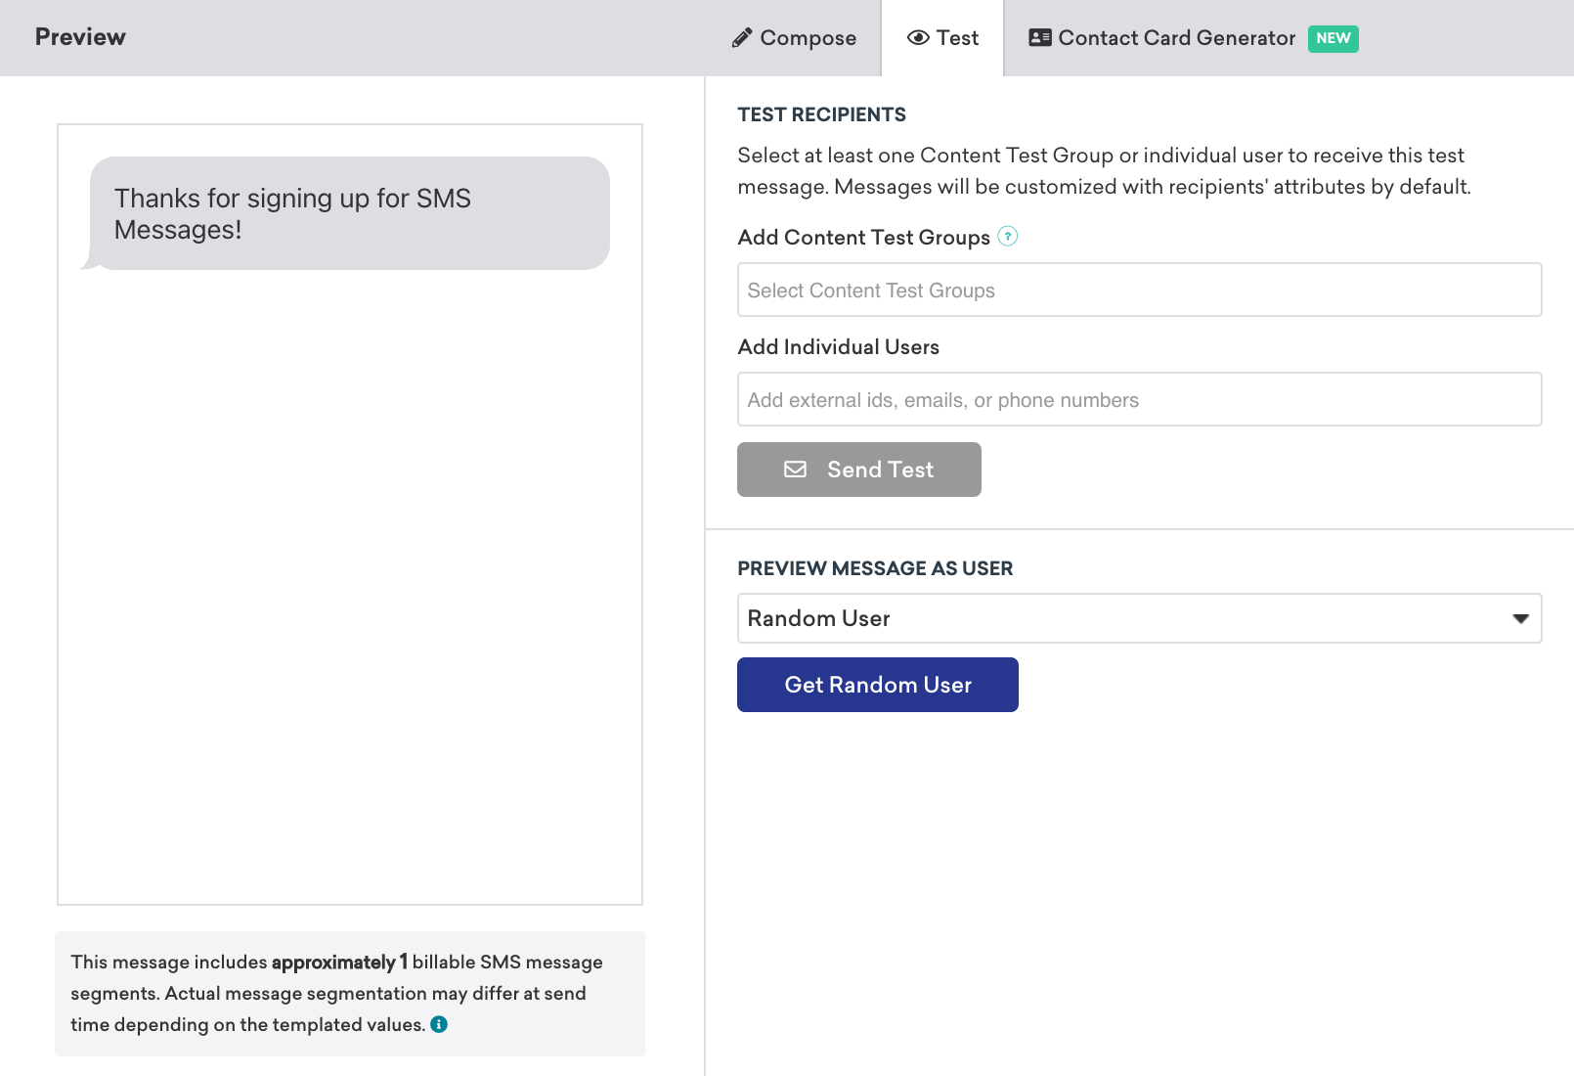Switch to the Compose tab

pos(794,38)
